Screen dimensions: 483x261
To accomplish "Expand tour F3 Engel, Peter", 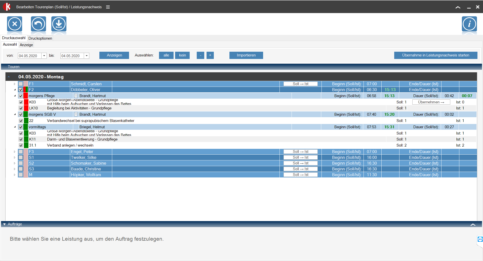I will (15, 152).
